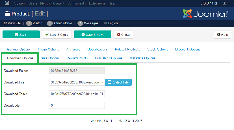This screenshot has height=130, width=234.
Task: Expand the Extensions menu
Action: click(97, 3)
